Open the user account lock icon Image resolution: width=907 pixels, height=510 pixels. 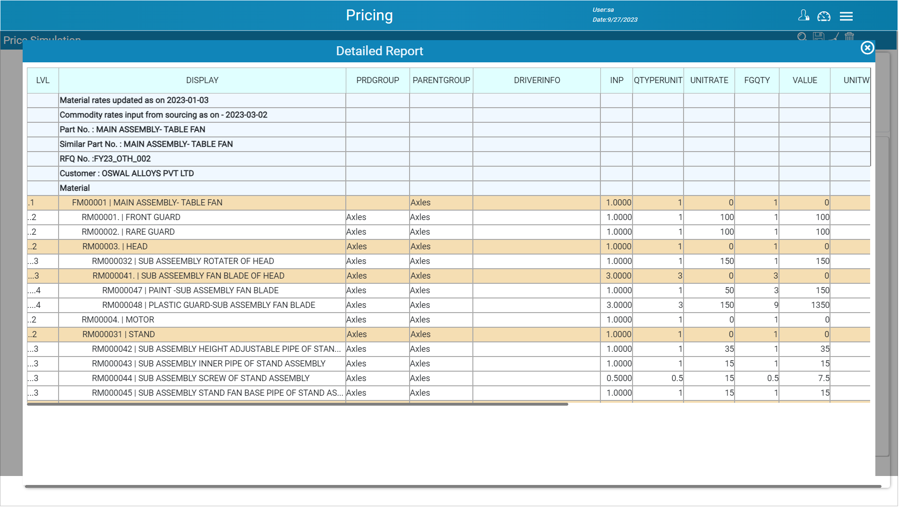coord(803,16)
